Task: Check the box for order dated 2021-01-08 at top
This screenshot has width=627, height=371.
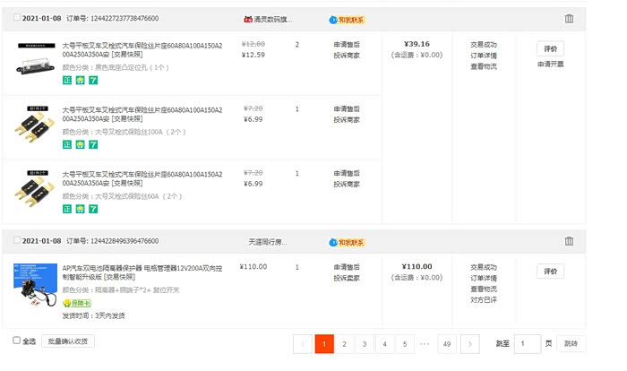Action: (x=17, y=19)
